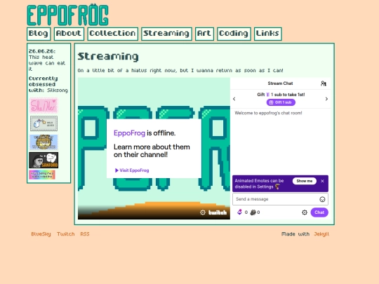Select the Streaming nav tab
Image resolution: width=379 pixels, height=284 pixels.
pos(166,34)
